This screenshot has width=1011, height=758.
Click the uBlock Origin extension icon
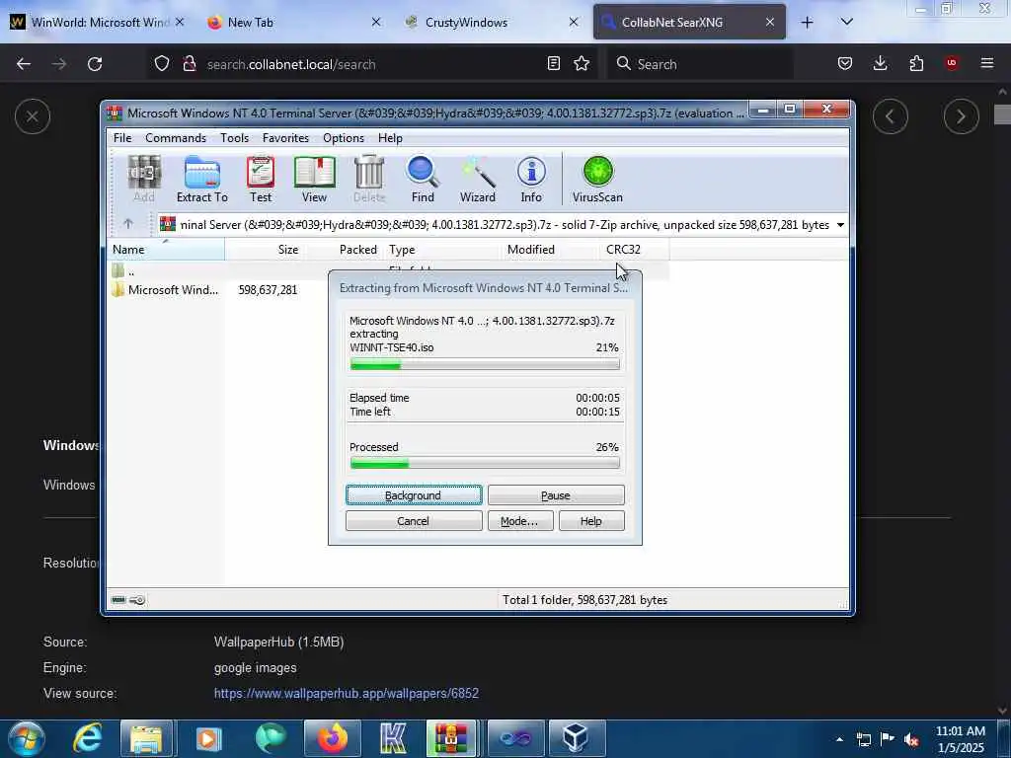tap(951, 63)
